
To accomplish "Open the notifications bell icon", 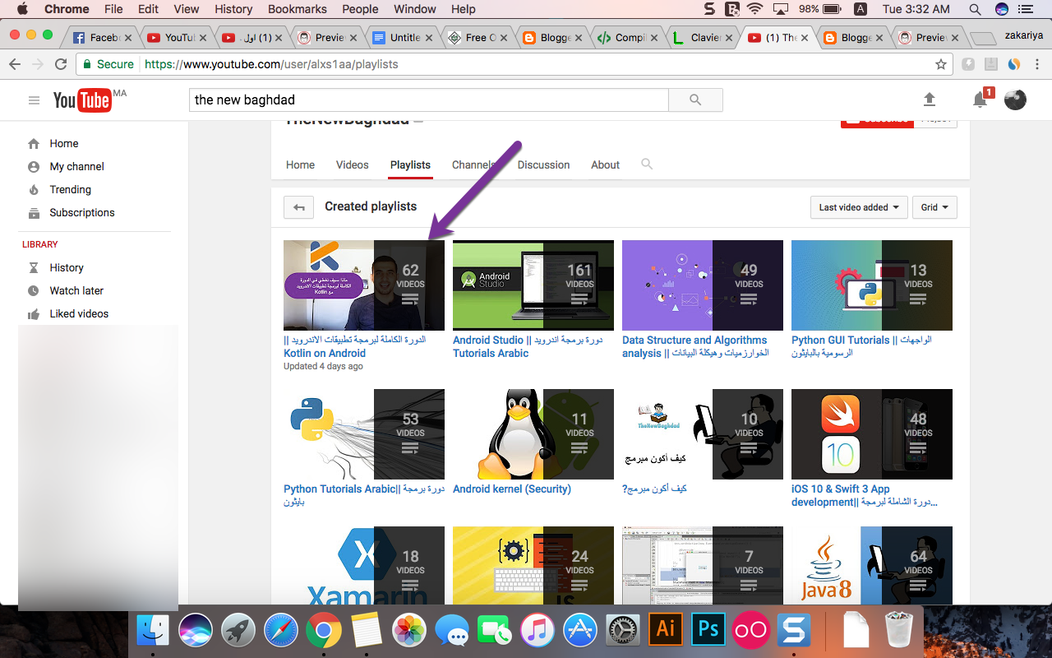I will coord(980,100).
